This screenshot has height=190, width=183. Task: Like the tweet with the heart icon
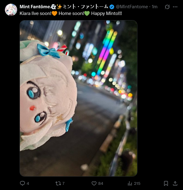coord(94,184)
